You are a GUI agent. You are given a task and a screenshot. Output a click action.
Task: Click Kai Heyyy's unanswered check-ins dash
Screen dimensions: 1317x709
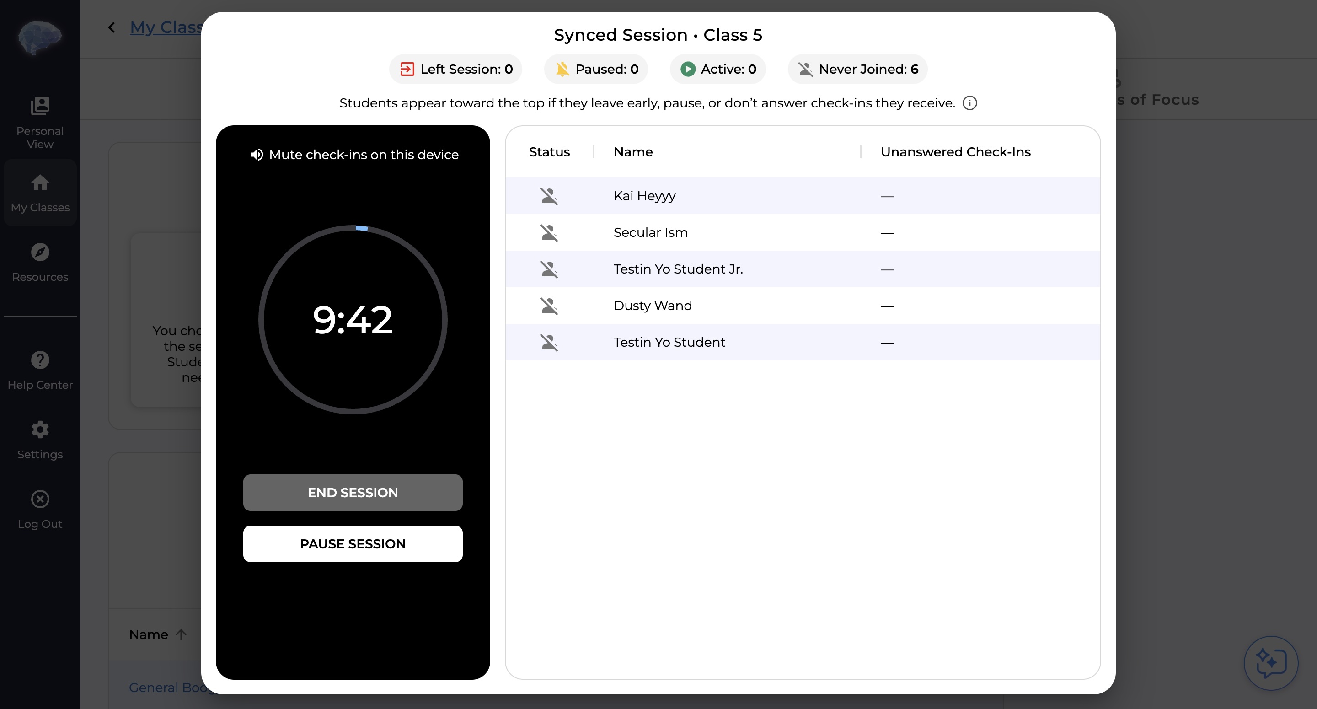point(887,196)
